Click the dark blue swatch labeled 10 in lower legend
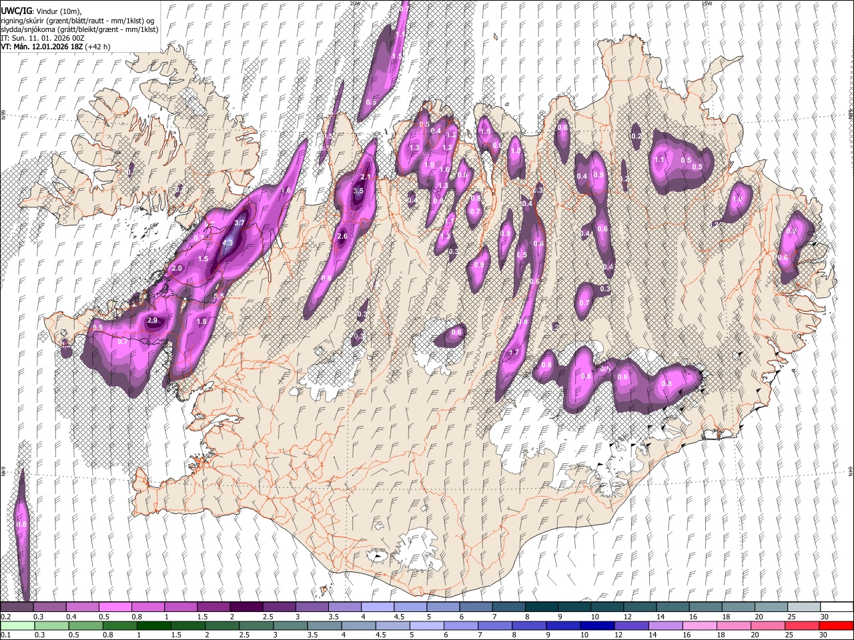The height and width of the screenshot is (640, 854). (596, 625)
